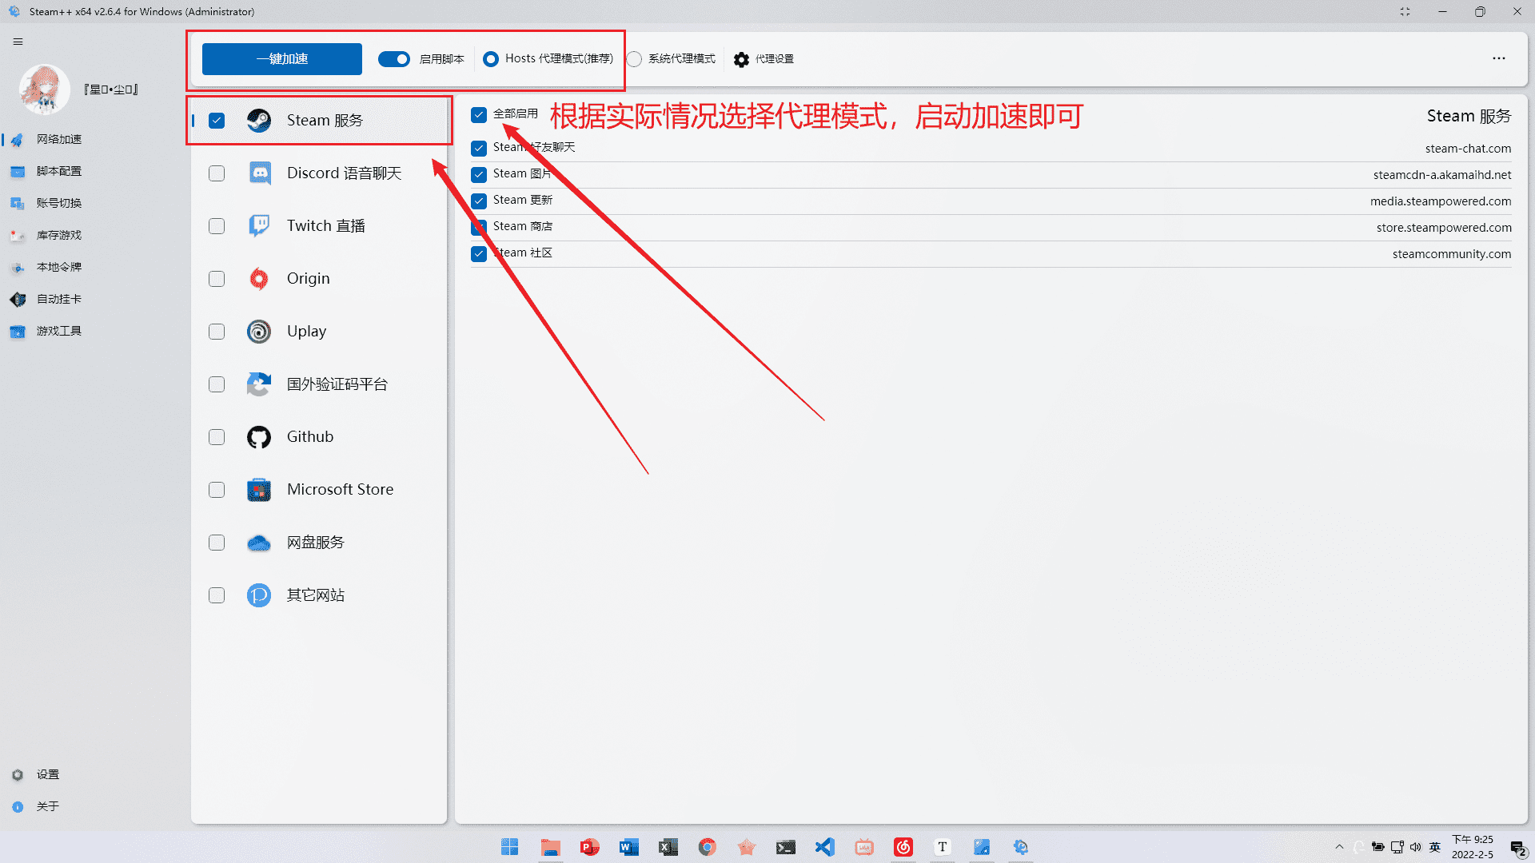Open Windows Start menu on taskbar
The height and width of the screenshot is (863, 1535).
tap(510, 847)
